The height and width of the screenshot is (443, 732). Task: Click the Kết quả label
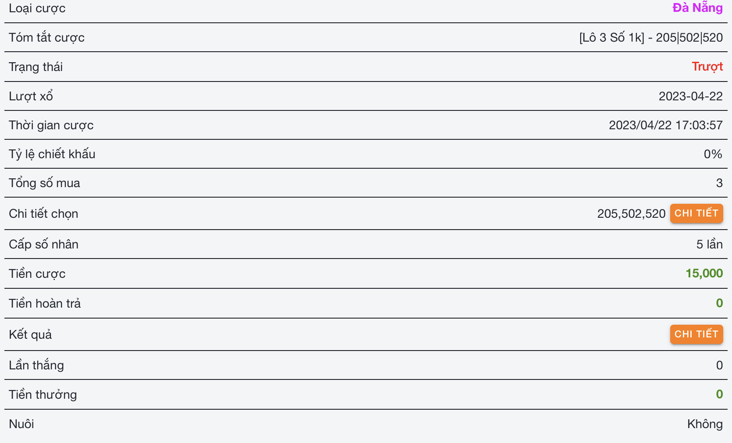pyautogui.click(x=30, y=335)
